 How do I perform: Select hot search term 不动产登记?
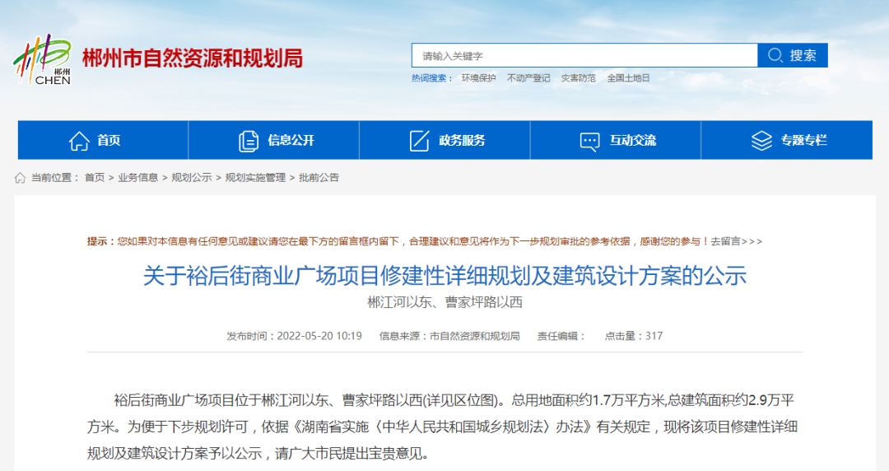pos(528,78)
